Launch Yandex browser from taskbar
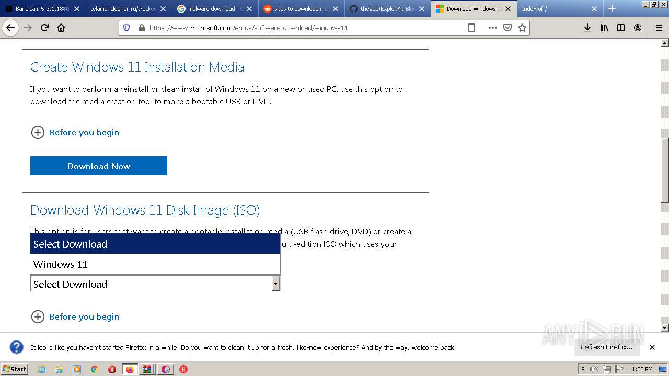 tap(183, 369)
